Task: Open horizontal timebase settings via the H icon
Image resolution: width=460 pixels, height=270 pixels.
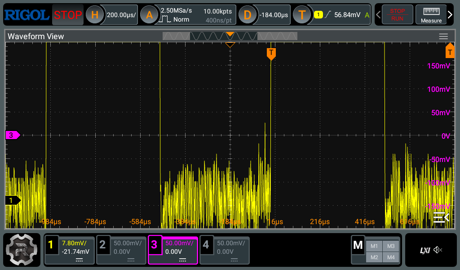Action: (94, 14)
